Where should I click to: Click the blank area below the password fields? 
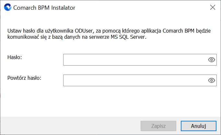point(110,101)
